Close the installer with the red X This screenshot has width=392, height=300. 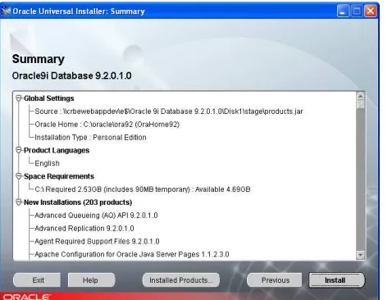coord(371,11)
